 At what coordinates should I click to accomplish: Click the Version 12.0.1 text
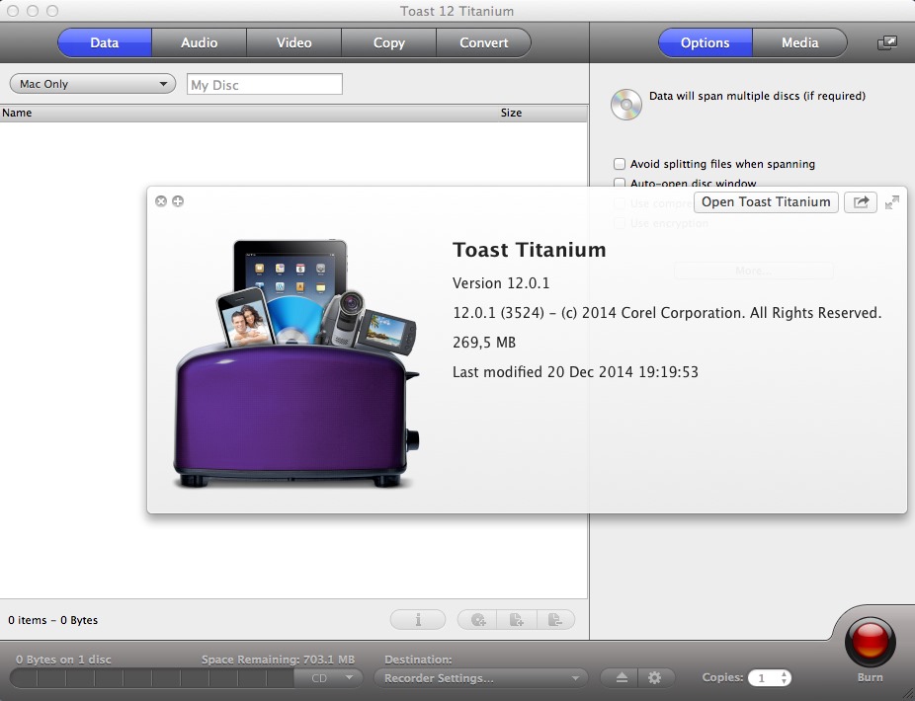point(501,283)
